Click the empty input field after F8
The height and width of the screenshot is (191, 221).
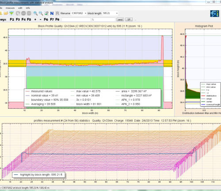click(76, 19)
